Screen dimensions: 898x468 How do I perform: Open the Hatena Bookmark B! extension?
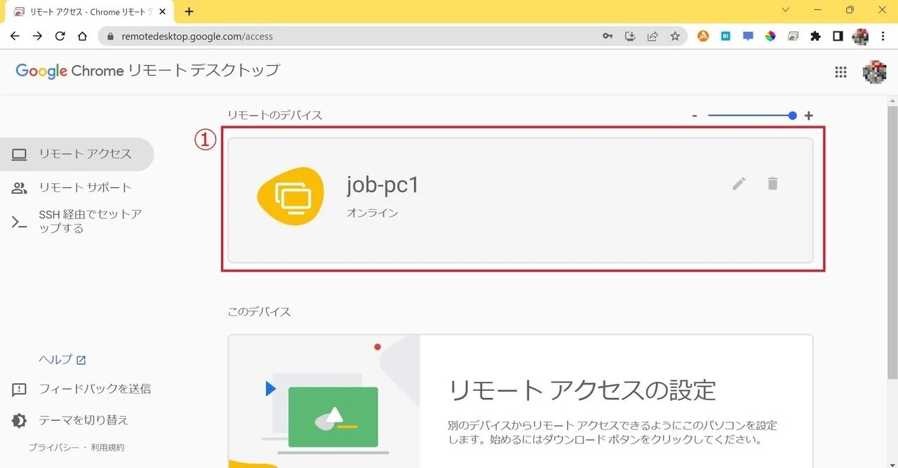(x=725, y=36)
